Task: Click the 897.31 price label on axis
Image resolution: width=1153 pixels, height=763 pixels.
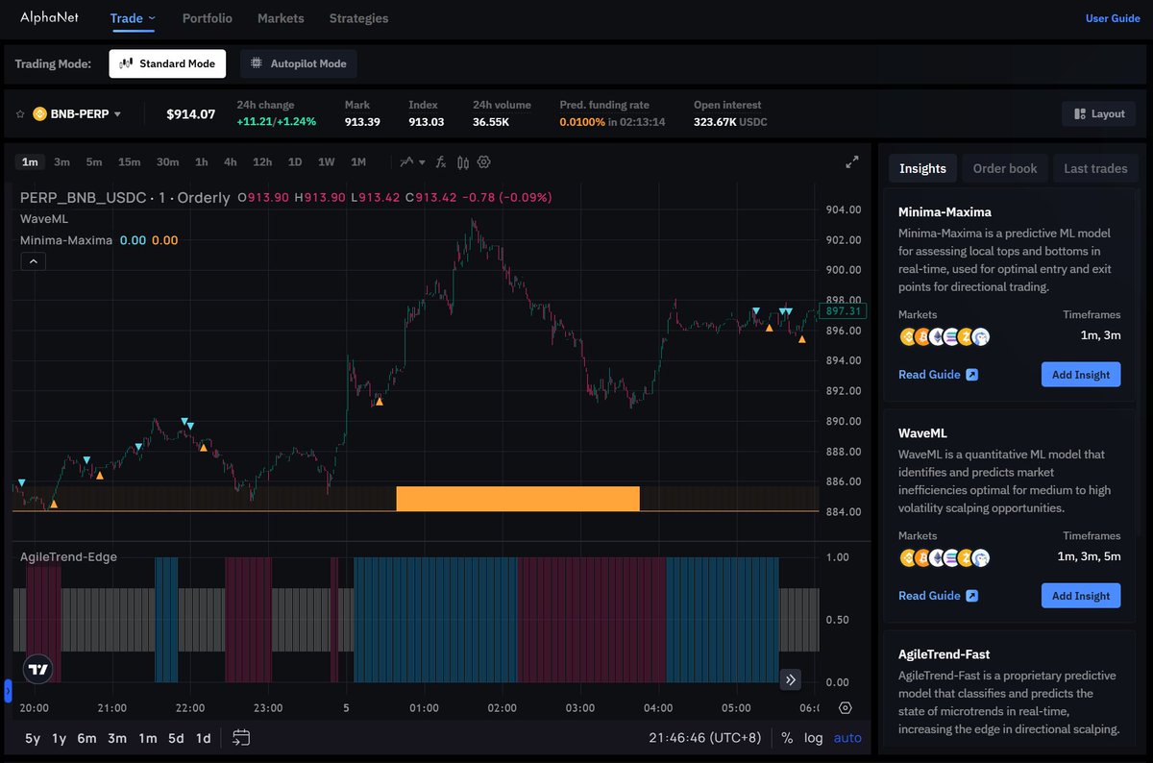Action: coord(846,311)
